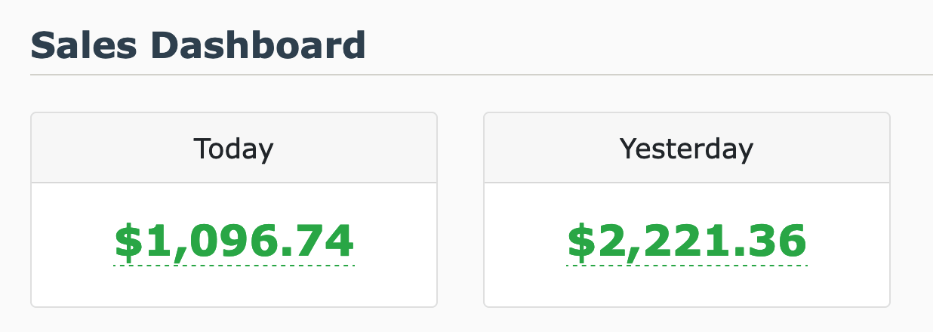The width and height of the screenshot is (933, 332).
Task: Open Yesterday's sales amount $2,221.36
Action: (x=686, y=241)
